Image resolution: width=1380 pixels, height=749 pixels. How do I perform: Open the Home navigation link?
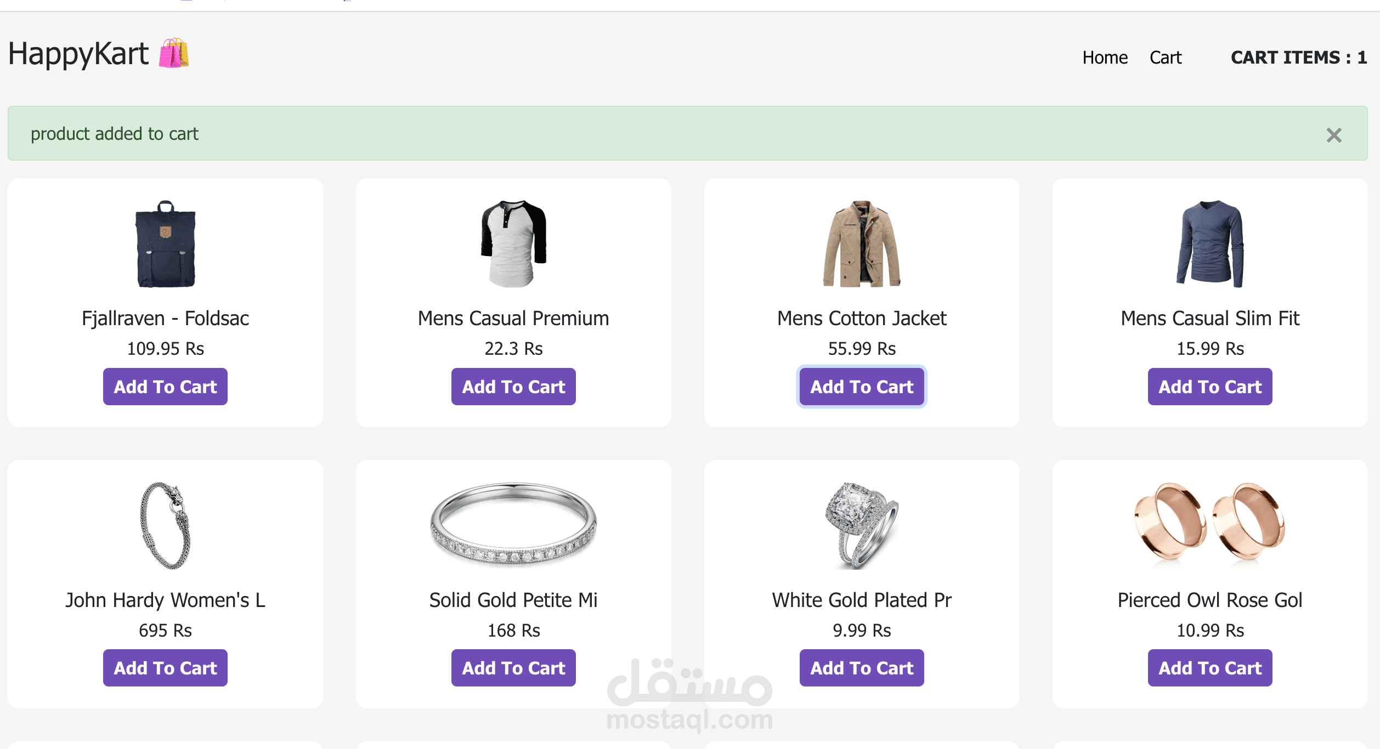tap(1105, 58)
